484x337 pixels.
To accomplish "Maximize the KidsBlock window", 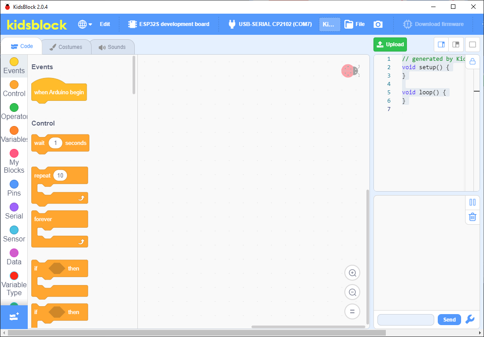I will coord(453,7).
